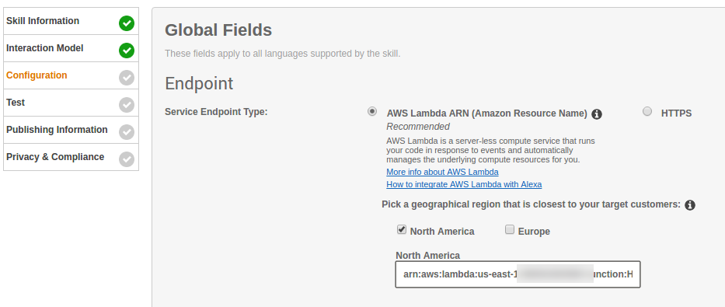
Task: Click info icon beside geographical region prompt
Action: 690,205
